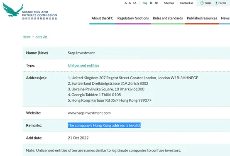The width and height of the screenshot is (230, 156).
Task: Open the About the SFC menu
Action: click(x=102, y=18)
